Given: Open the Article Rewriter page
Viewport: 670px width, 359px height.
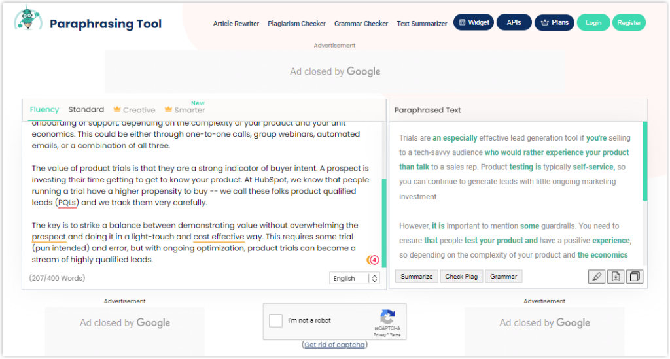Looking at the screenshot, I should pyautogui.click(x=236, y=24).
